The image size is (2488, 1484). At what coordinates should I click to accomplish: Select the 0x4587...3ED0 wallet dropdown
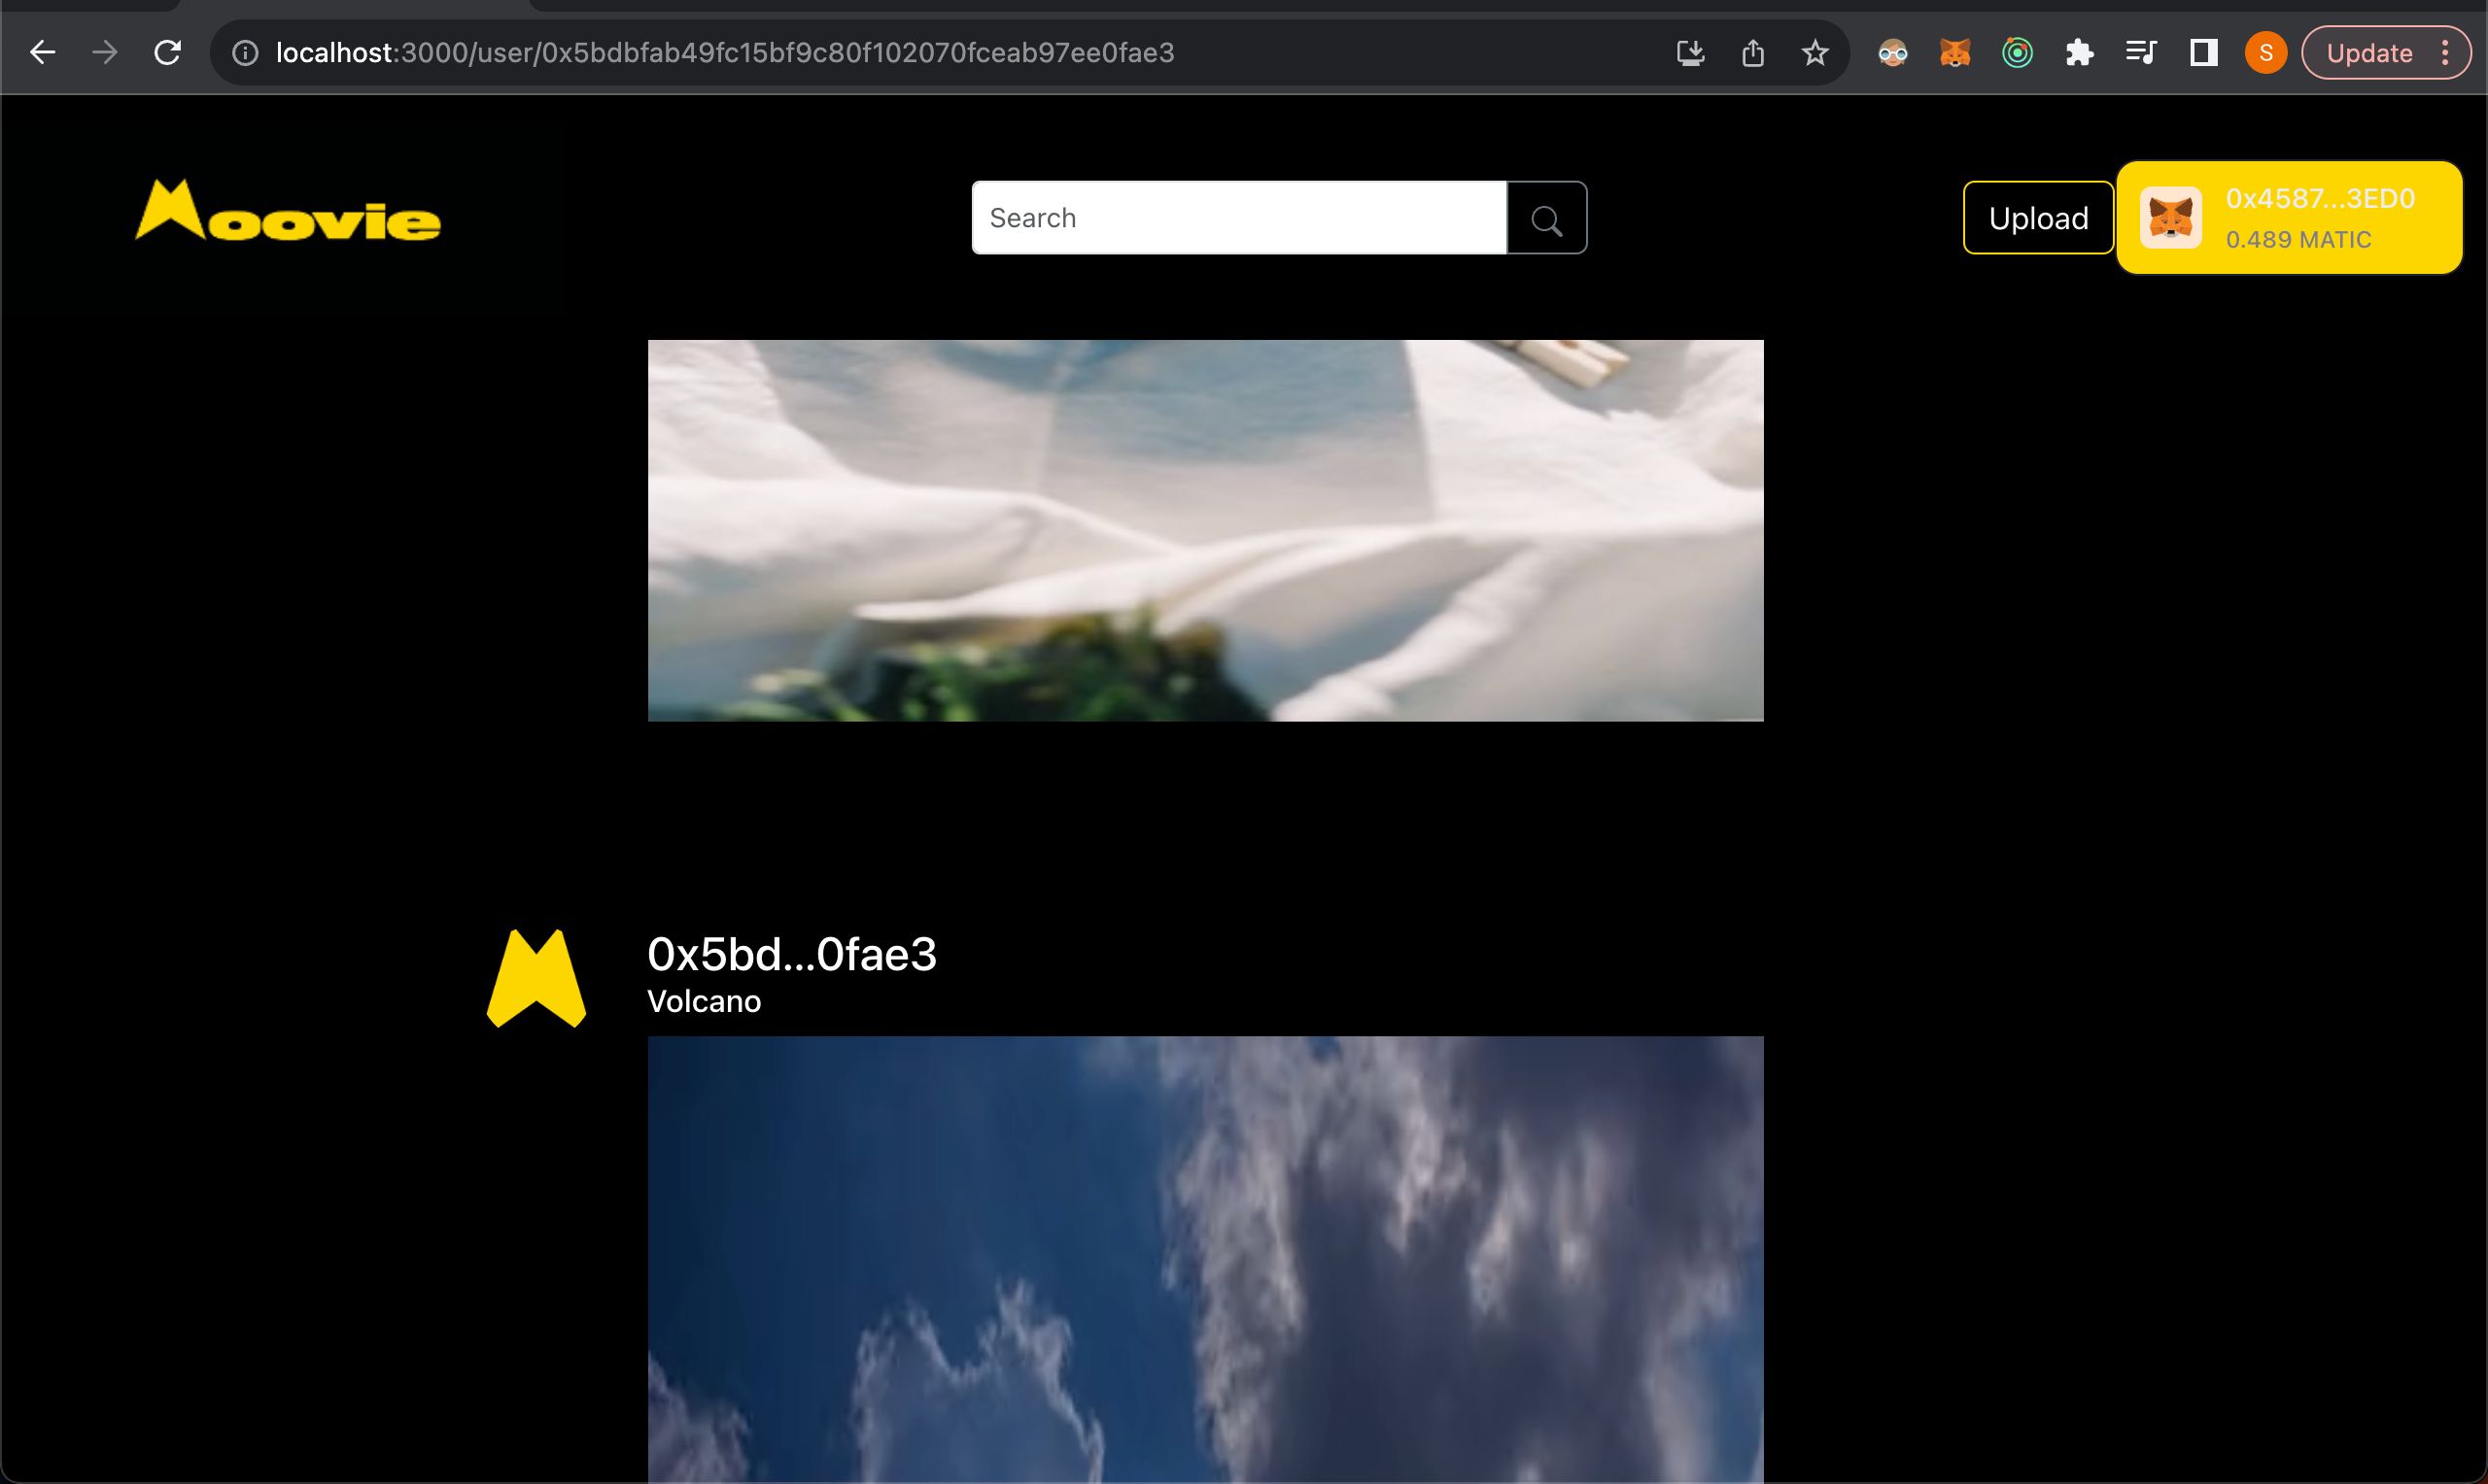click(2289, 218)
